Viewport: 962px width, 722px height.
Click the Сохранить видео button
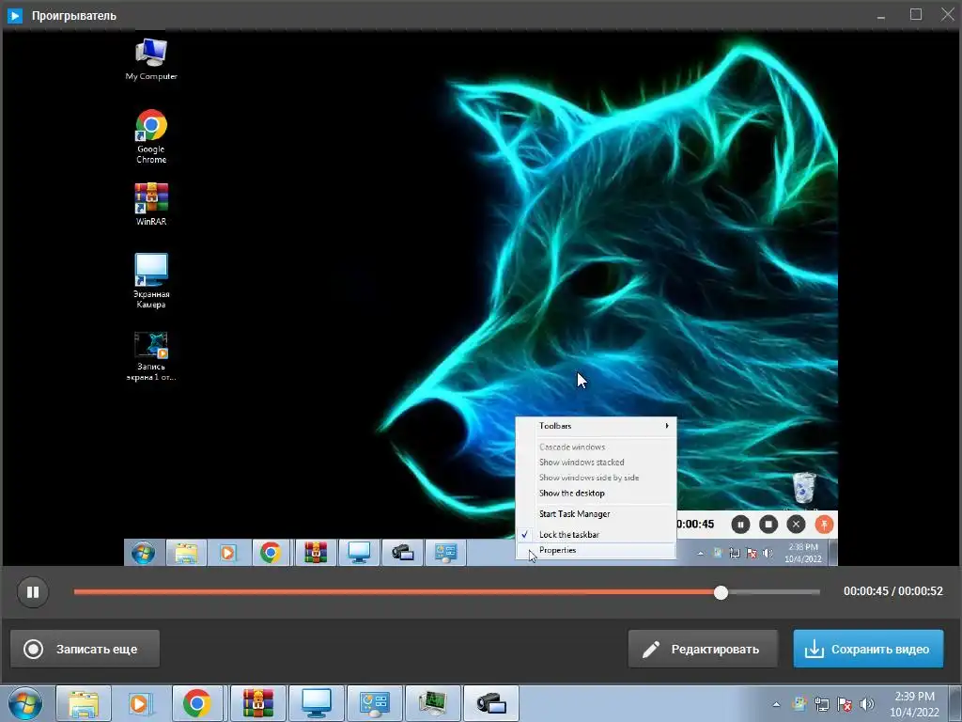click(x=868, y=649)
